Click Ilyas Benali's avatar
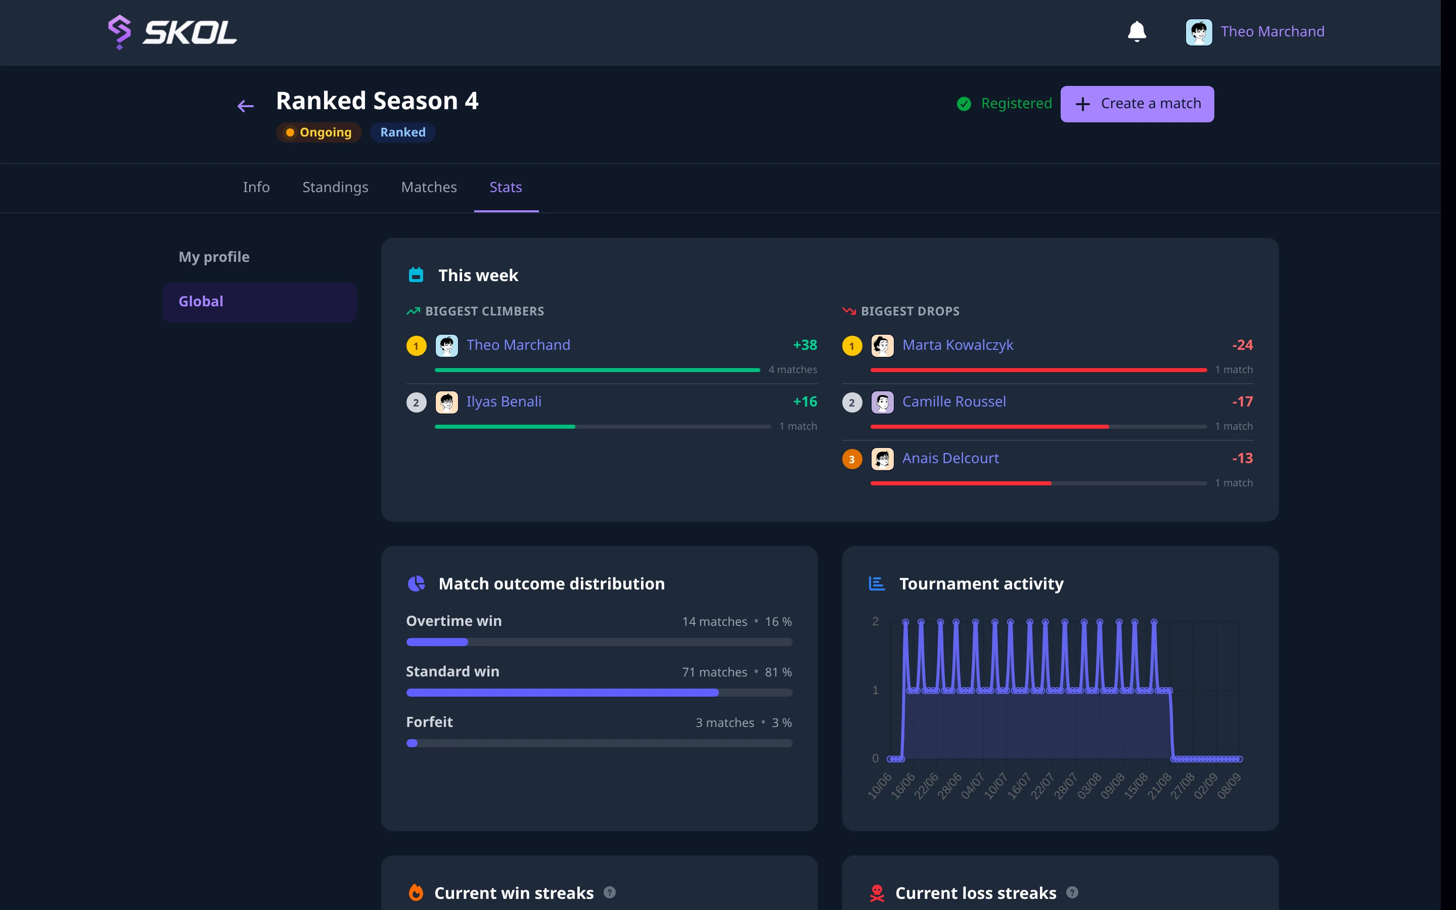Image resolution: width=1456 pixels, height=910 pixels. (446, 402)
